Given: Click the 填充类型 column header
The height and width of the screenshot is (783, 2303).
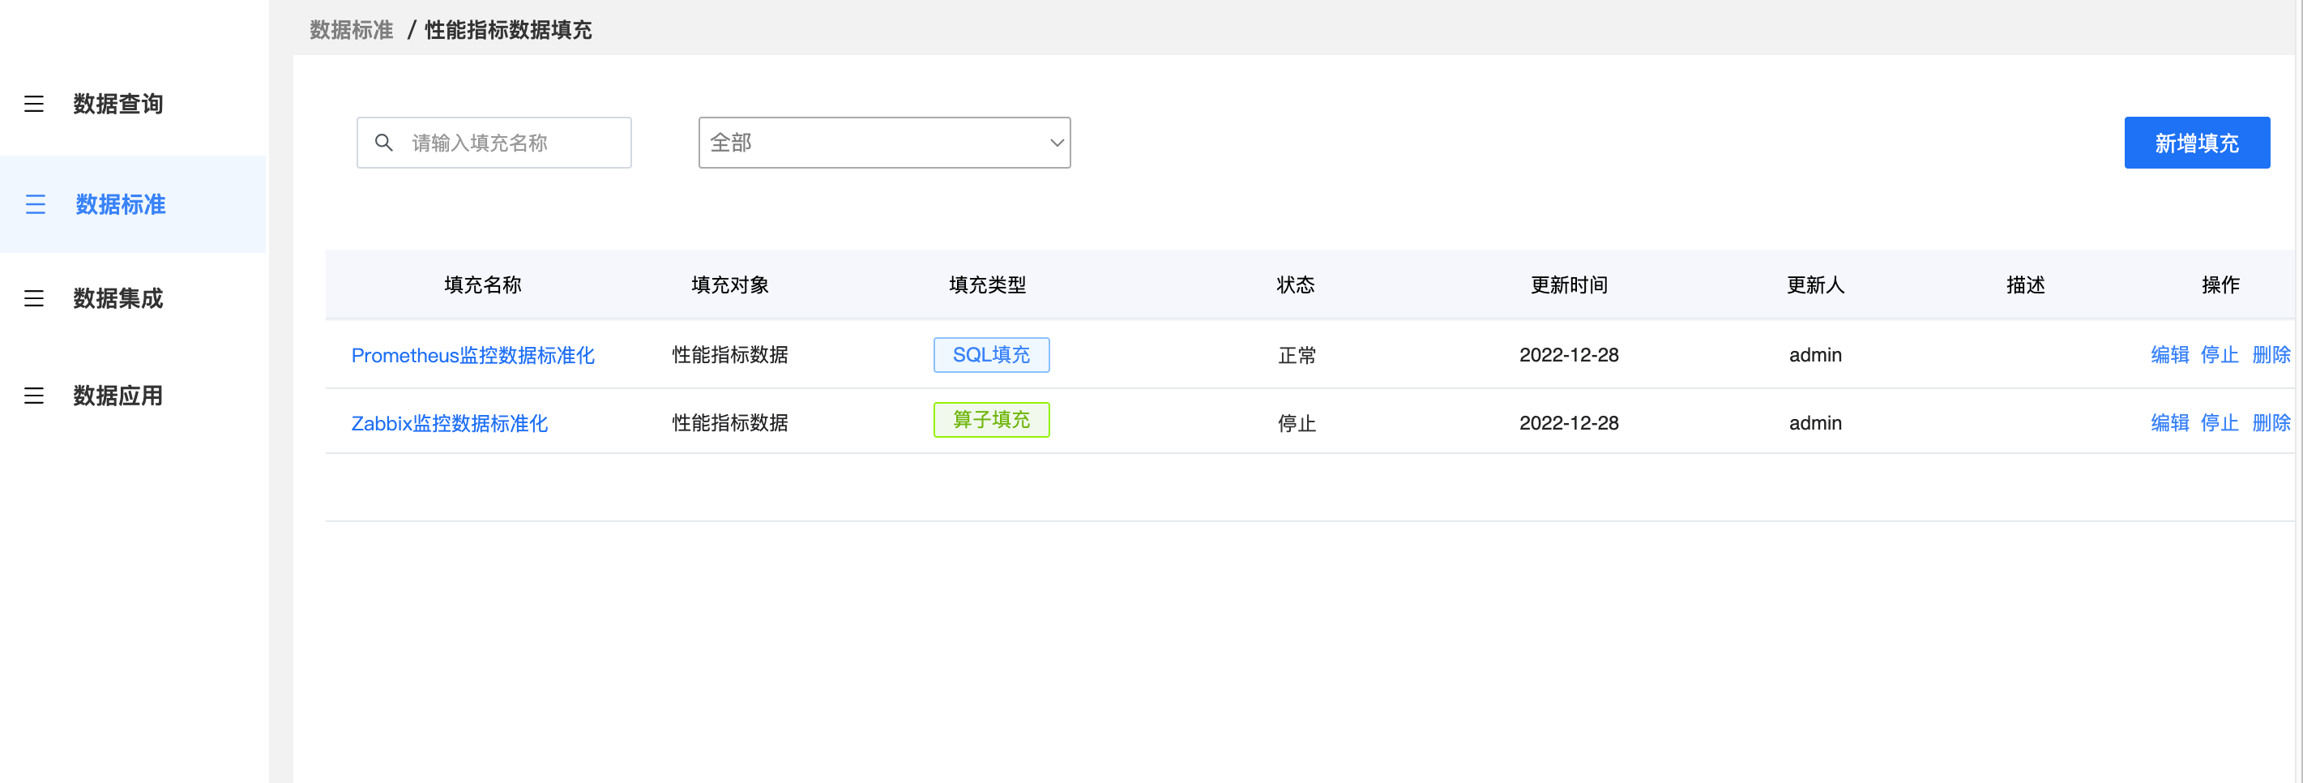Looking at the screenshot, I should tap(987, 285).
